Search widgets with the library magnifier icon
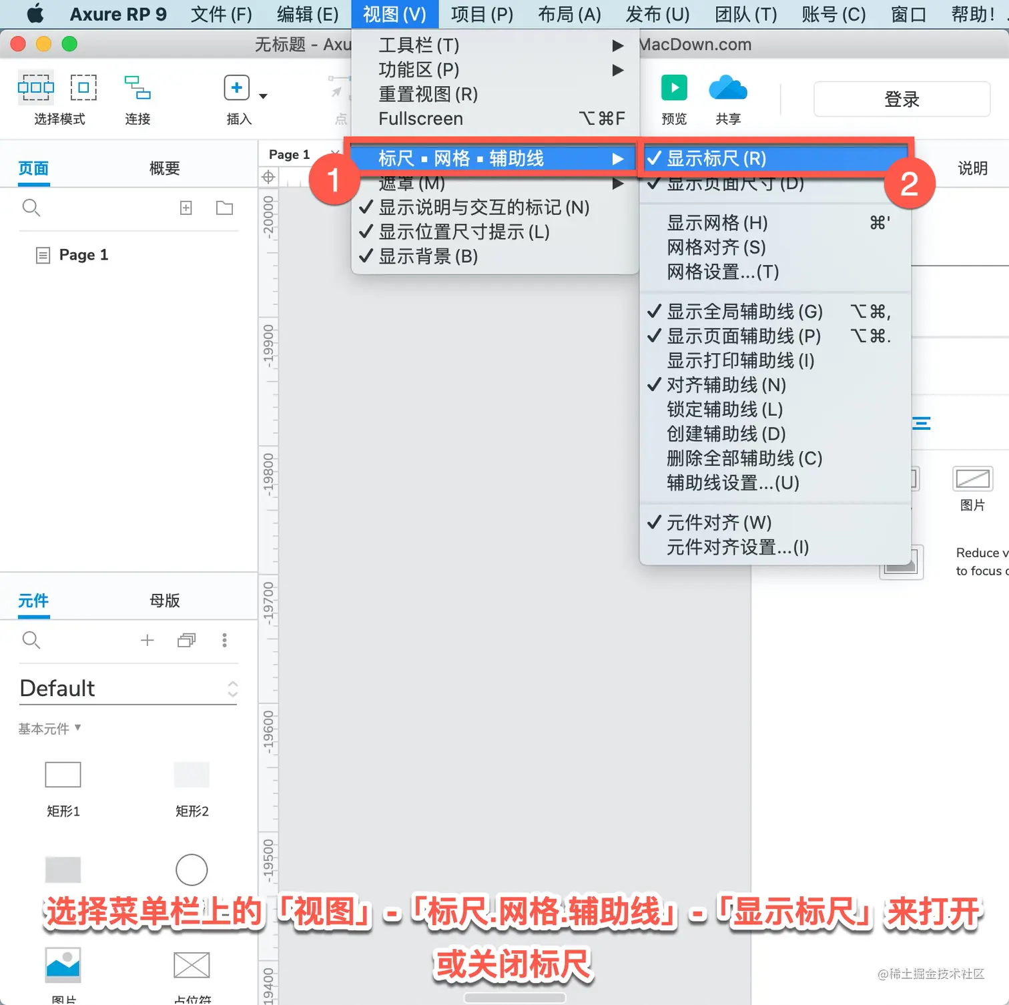The width and height of the screenshot is (1009, 1005). (31, 641)
